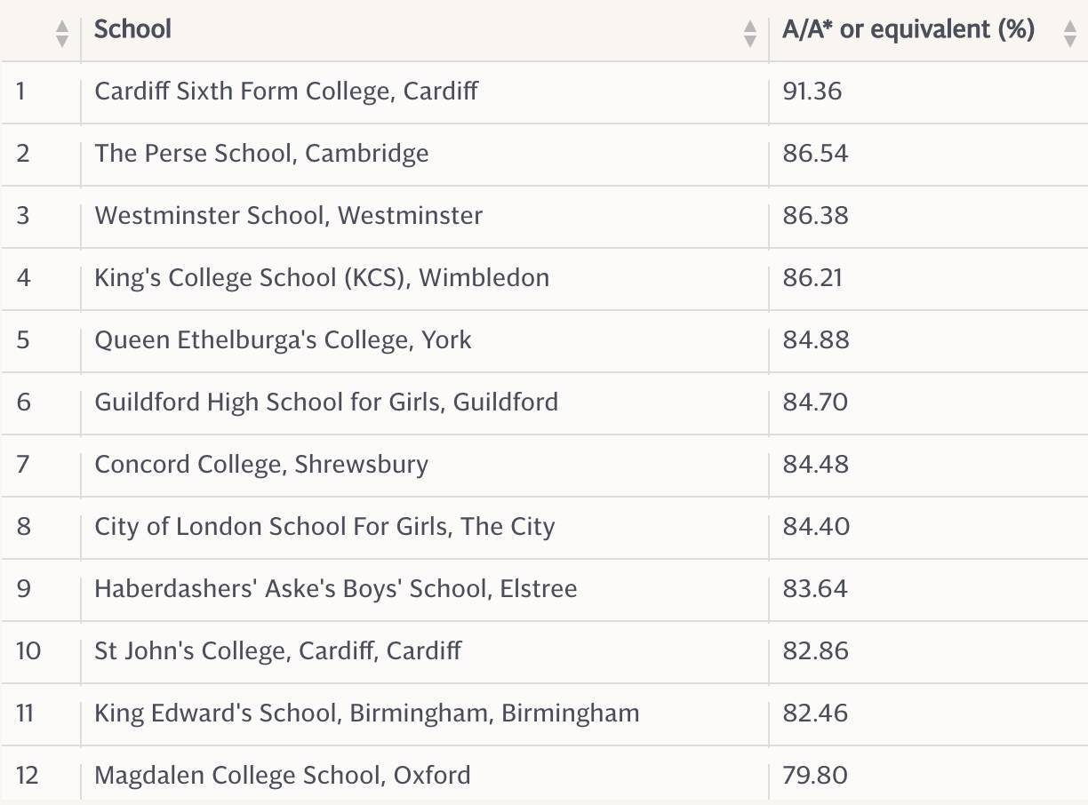Sort table by rank column arrows
Image resolution: width=1088 pixels, height=805 pixels.
click(61, 34)
